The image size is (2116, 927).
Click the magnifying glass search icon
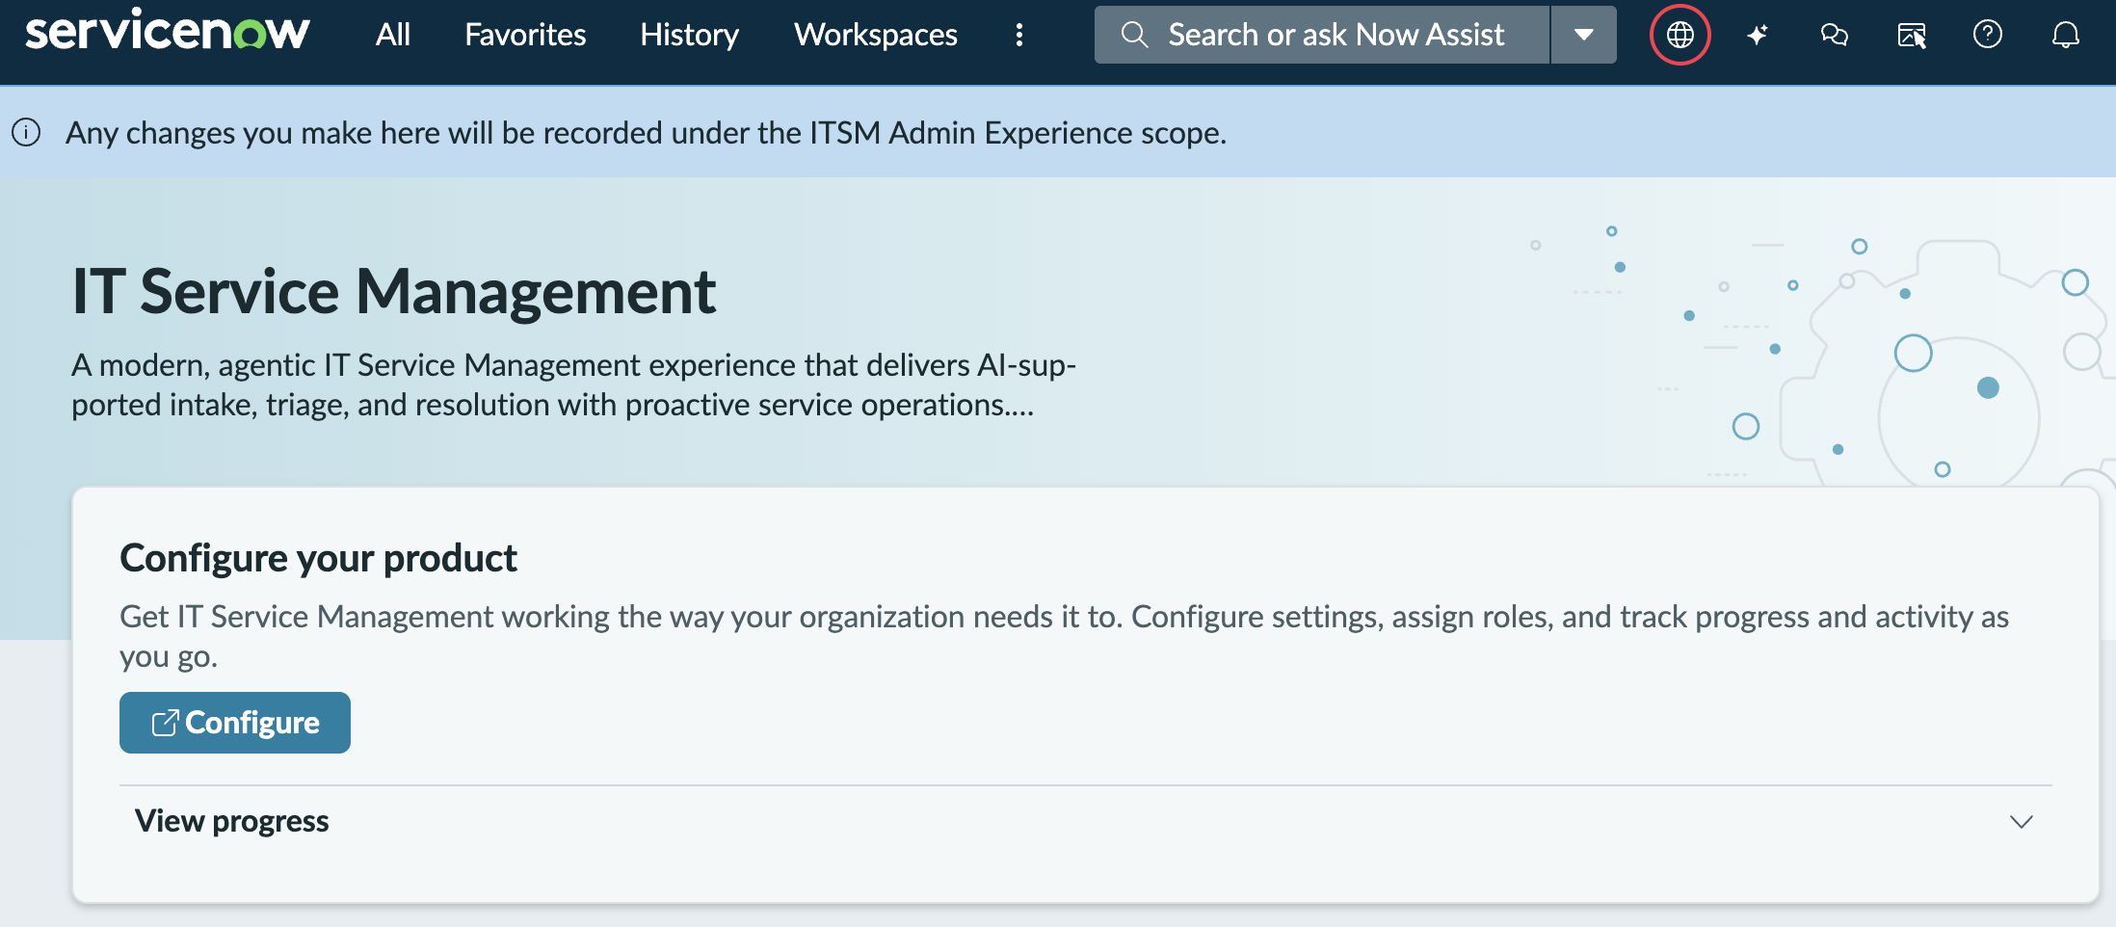tap(1135, 35)
